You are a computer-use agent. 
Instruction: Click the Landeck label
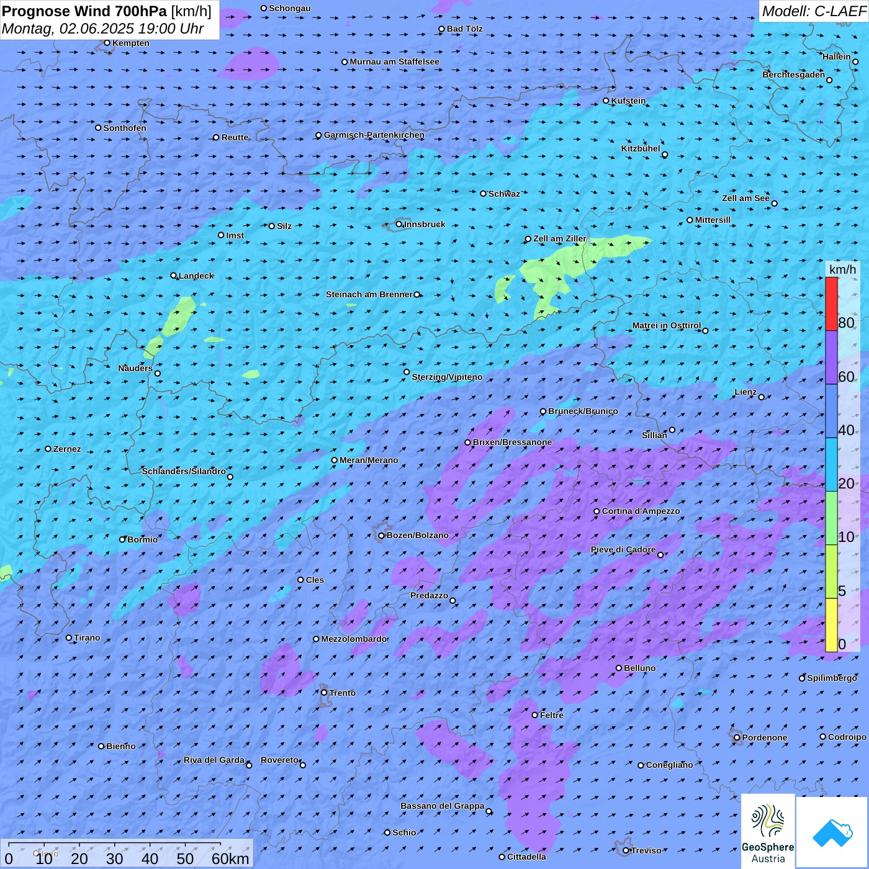click(196, 276)
